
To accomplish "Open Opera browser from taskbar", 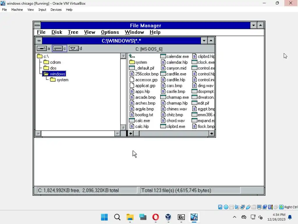I will [156, 217].
